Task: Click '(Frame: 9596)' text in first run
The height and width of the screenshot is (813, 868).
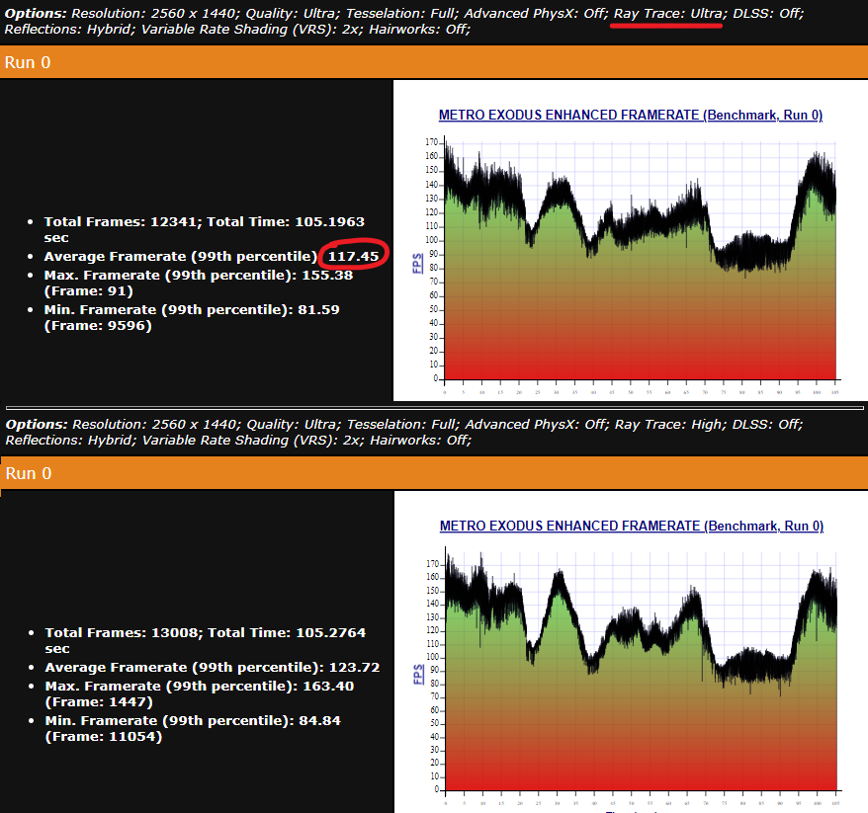Action: [98, 325]
